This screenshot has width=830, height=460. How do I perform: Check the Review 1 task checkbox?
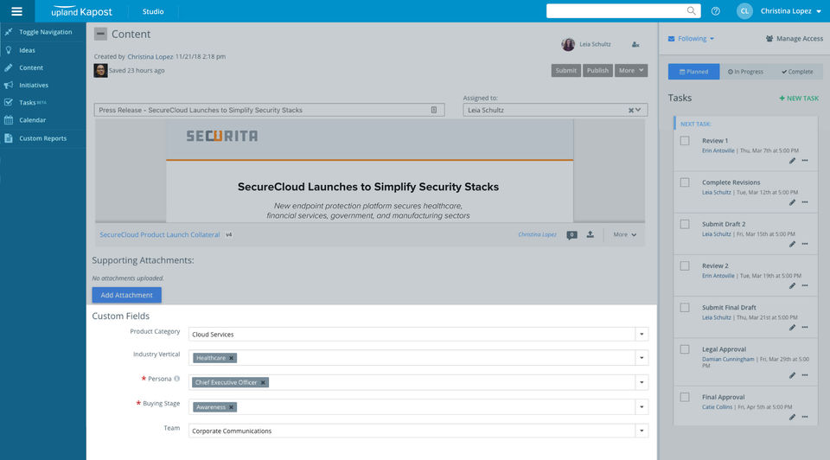[x=685, y=141]
